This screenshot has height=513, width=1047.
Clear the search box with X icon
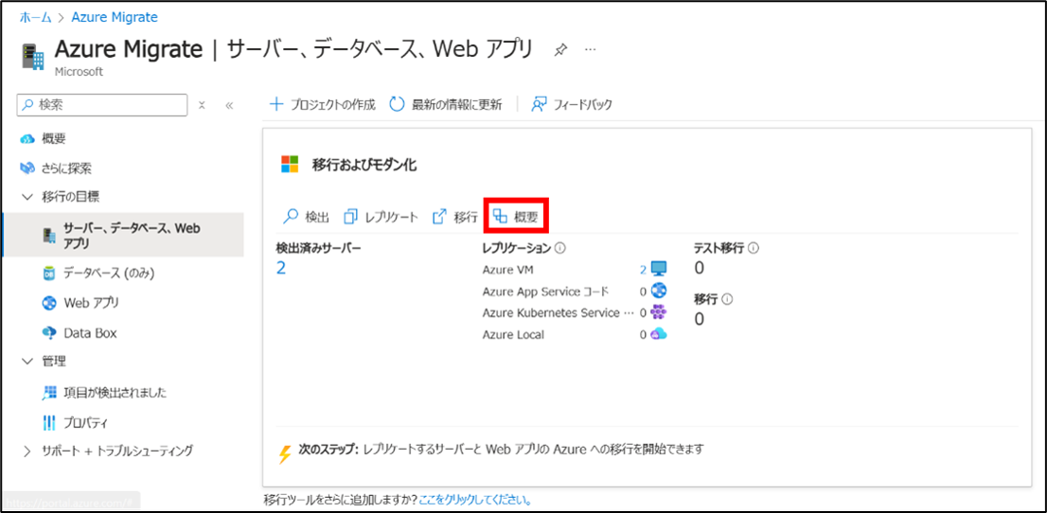pos(202,106)
